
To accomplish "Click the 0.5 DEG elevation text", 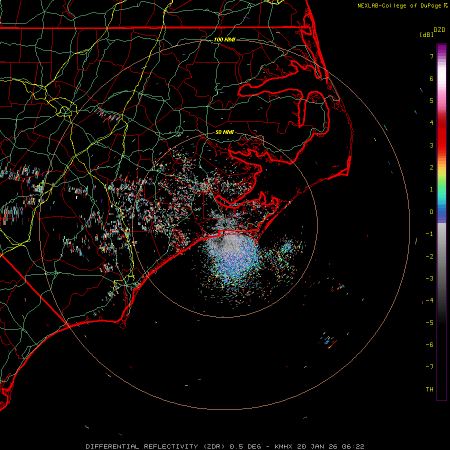I will tap(245, 446).
